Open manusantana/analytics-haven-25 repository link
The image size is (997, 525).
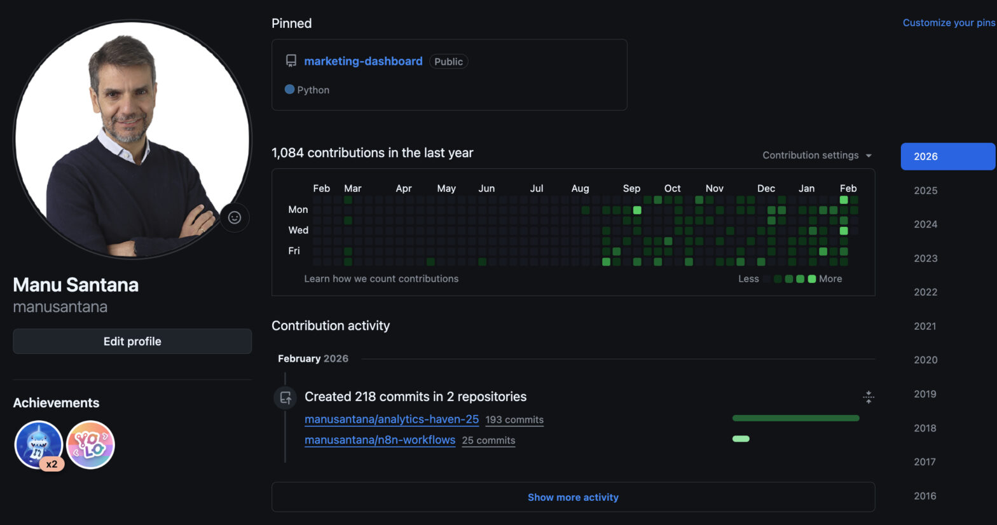(392, 419)
